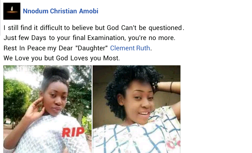Click the 'Just few Days' text line
Image resolution: width=252 pixels, height=153 pixels.
[x=89, y=38]
